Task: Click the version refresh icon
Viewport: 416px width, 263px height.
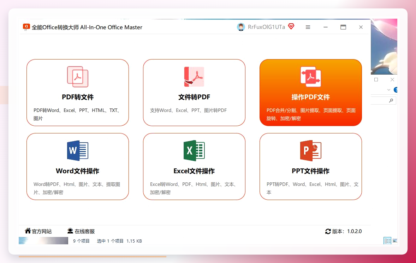Action: [328, 231]
